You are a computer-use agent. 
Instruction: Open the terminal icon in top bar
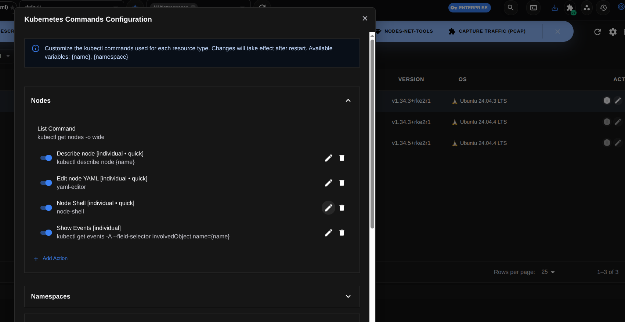[534, 8]
